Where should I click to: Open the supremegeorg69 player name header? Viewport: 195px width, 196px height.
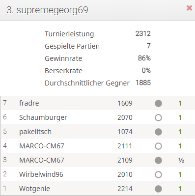click(47, 10)
